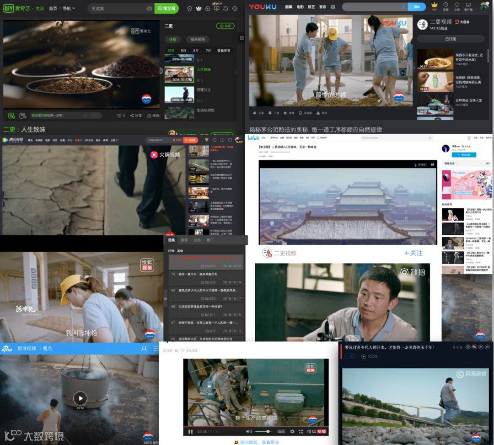Click 分享 share under iQIYI player

pos(136,116)
